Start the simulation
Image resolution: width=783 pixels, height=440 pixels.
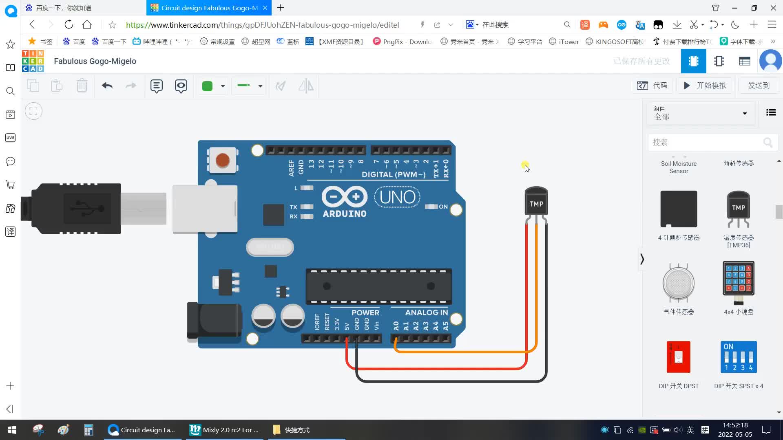coord(705,86)
